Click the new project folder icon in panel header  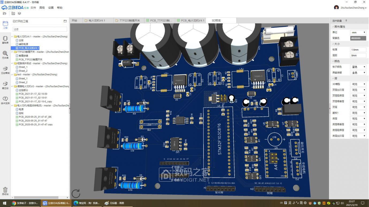point(65,21)
